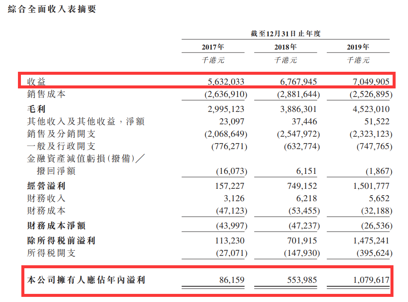Click the 撥回淨額 label
This screenshot has width=408, height=302.
(56, 171)
